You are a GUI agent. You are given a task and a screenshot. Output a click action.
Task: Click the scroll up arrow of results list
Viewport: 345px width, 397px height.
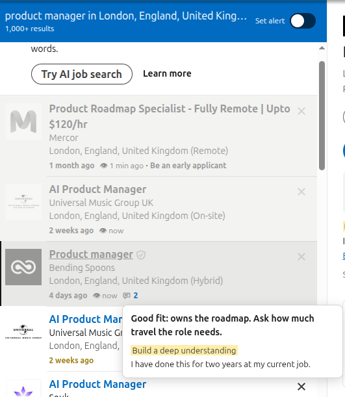(x=322, y=48)
